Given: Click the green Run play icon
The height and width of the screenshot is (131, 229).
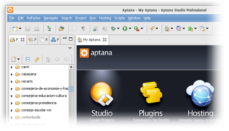Looking at the screenshot, I should tap(125, 28).
